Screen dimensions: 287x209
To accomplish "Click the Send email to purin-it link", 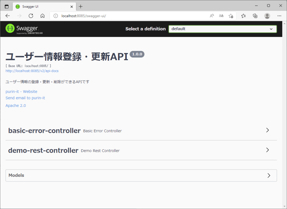I will (25, 98).
